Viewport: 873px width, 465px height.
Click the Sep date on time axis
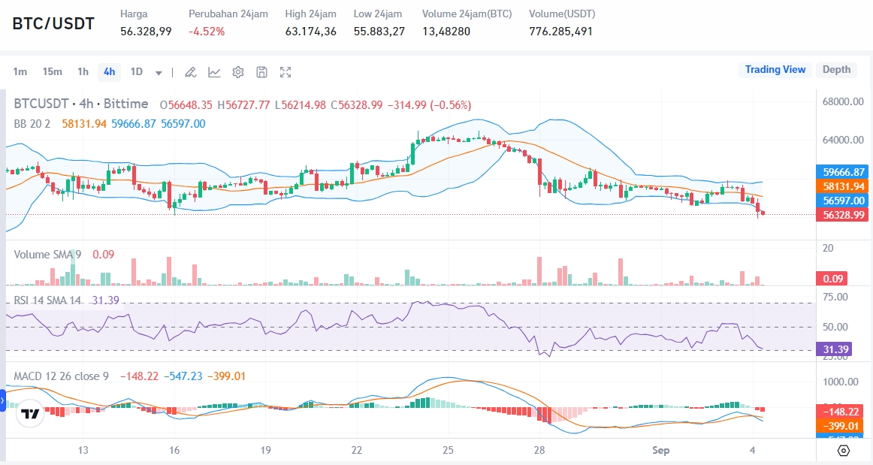(x=660, y=450)
